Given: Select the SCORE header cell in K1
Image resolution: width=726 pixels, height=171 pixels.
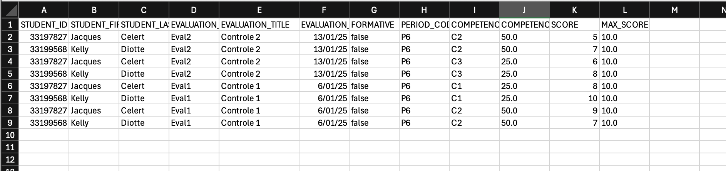Looking at the screenshot, I should click(574, 25).
